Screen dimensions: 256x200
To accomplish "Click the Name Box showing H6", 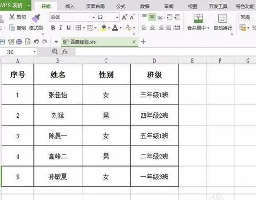I will (17, 52).
